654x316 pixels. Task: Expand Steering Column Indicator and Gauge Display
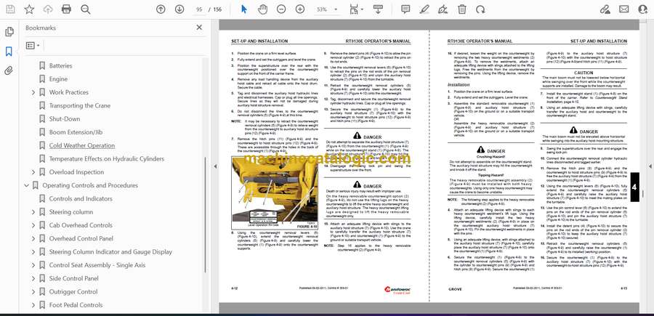pos(33,252)
